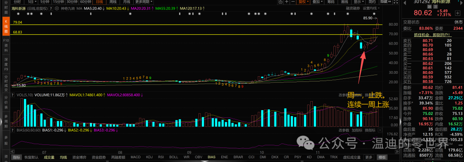Image resolution: width=464 pixels, height=162 pixels.
Task: Click 恢复默认 on the indicator bar
Action: tap(31, 157)
